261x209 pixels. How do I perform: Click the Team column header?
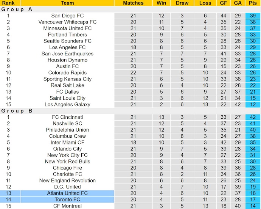67,3
